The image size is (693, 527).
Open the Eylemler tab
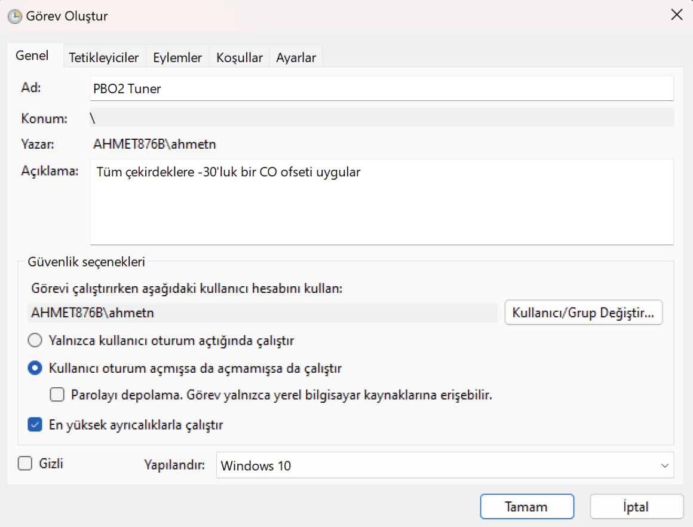(x=177, y=57)
